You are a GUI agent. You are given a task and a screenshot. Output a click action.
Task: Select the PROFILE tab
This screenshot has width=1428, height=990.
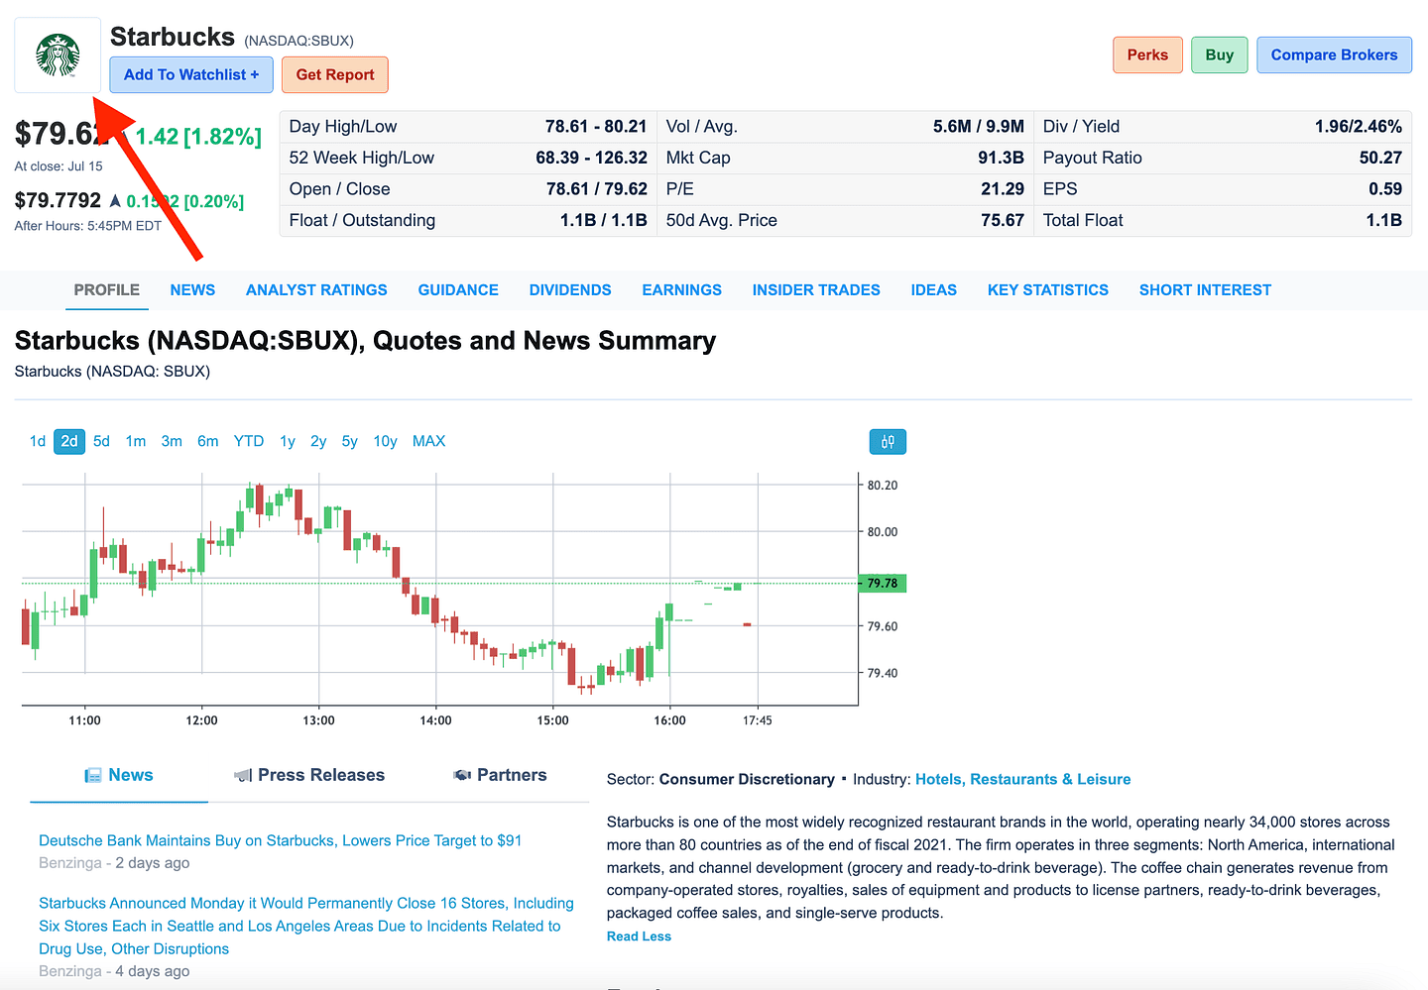[107, 289]
